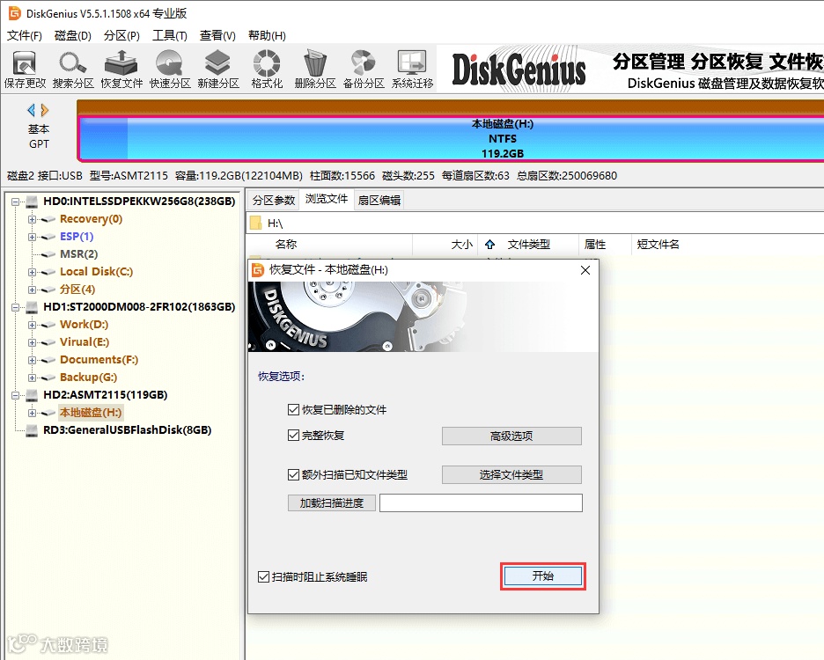The width and height of the screenshot is (824, 660).
Task: Click the DiskGenius icon in the dialog title bar
Action: pos(257,270)
